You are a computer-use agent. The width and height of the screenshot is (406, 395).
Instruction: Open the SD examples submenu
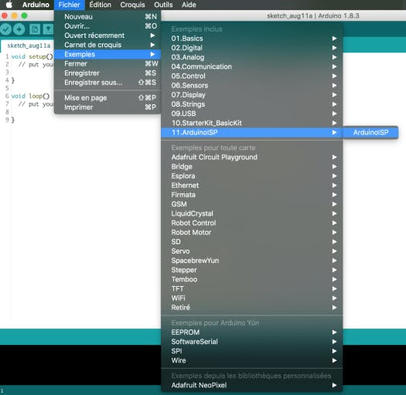[x=251, y=242]
